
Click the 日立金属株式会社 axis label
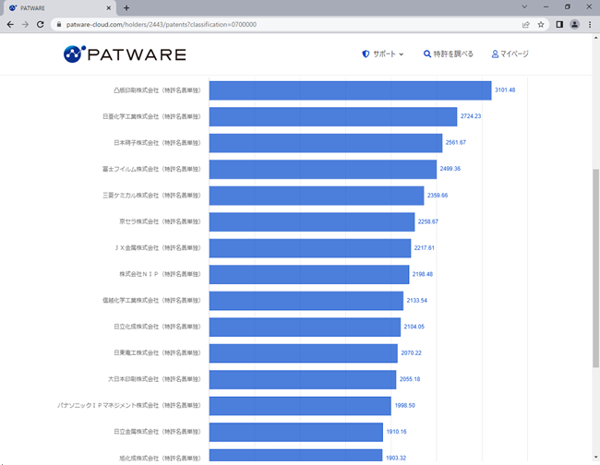[x=157, y=432]
